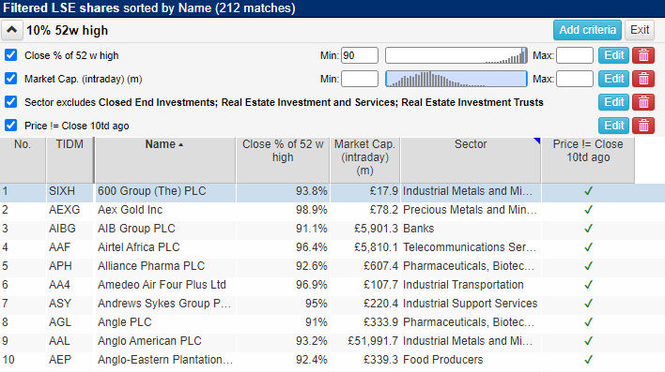This screenshot has height=372, width=665.
Task: Uncheck the Close % of 52 w high filter
Action: click(11, 55)
